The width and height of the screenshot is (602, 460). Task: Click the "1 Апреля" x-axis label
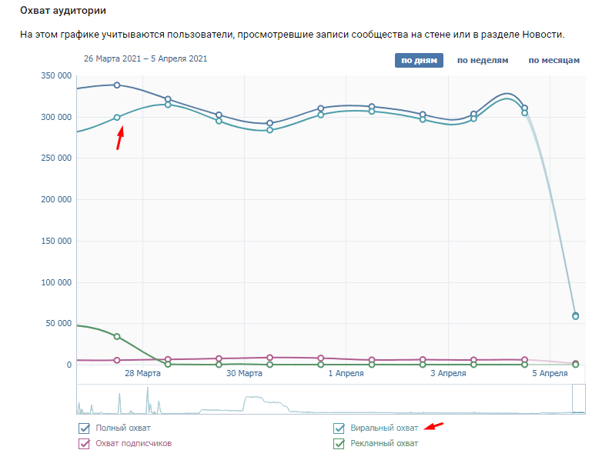(x=346, y=373)
